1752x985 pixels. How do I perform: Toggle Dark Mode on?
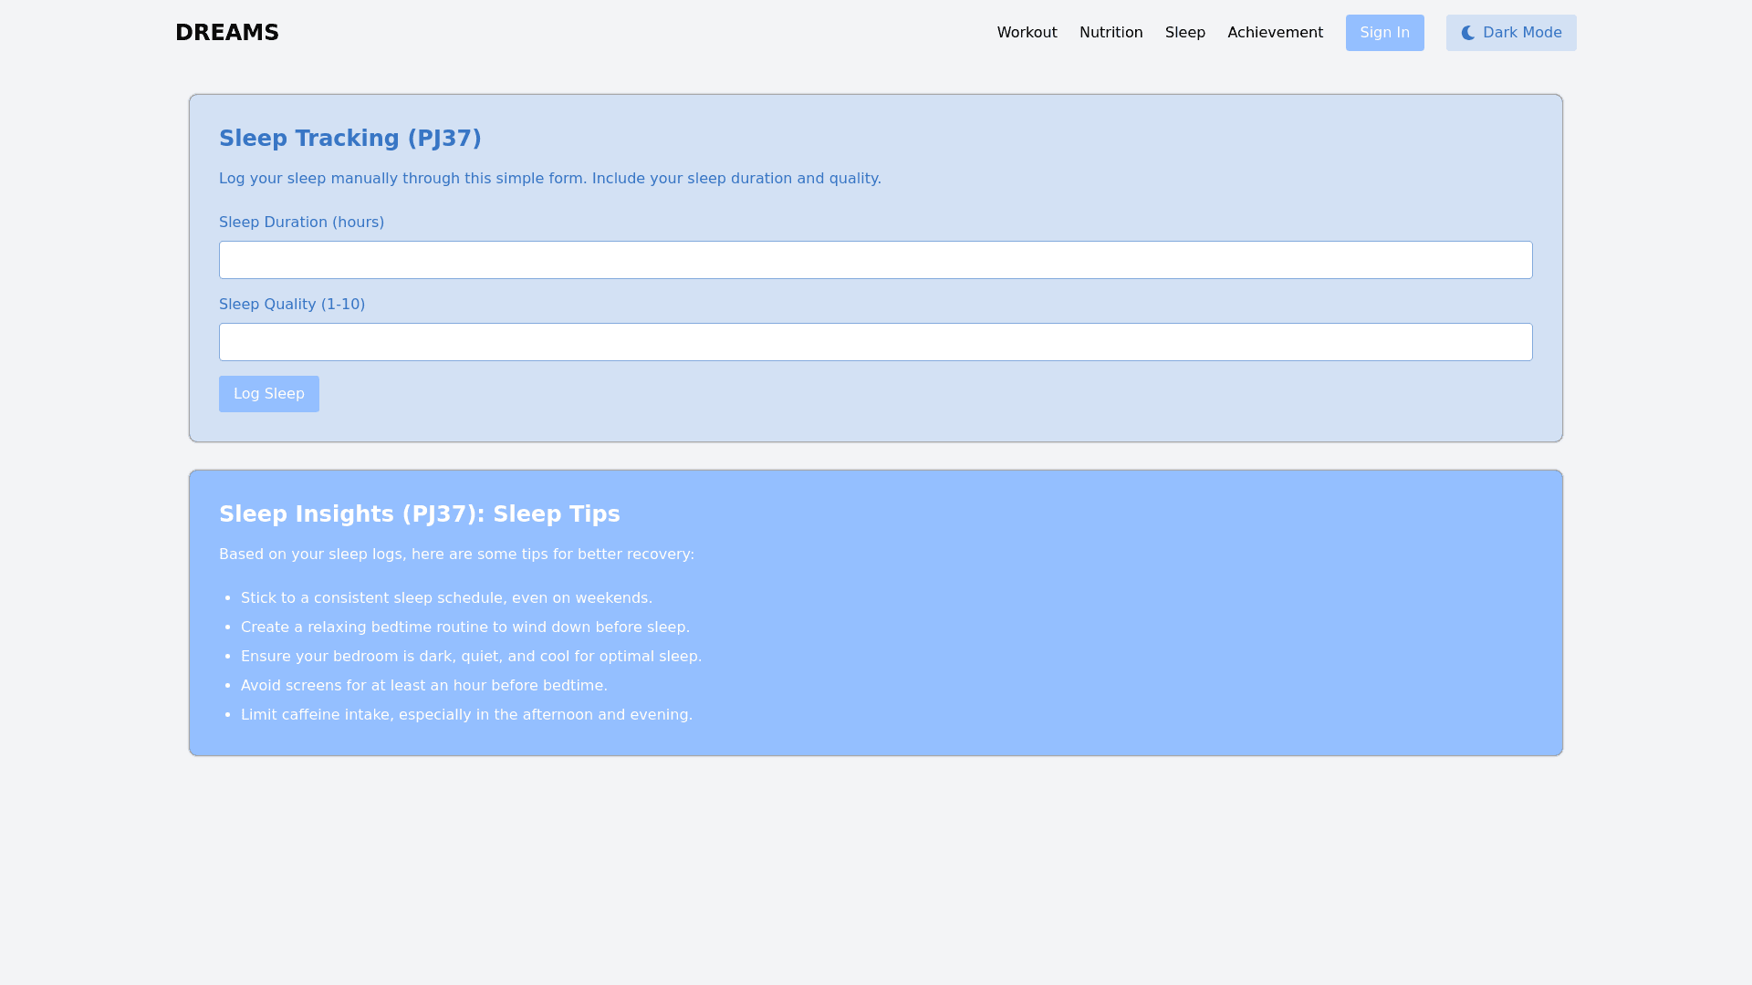pos(1510,32)
